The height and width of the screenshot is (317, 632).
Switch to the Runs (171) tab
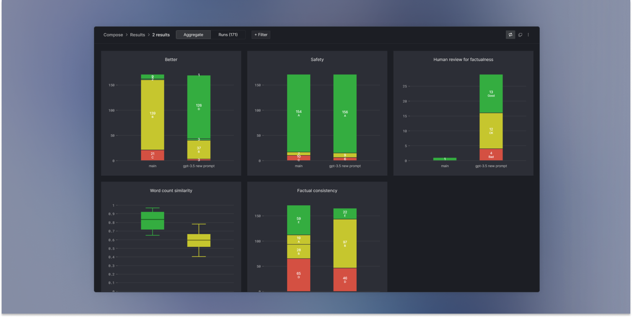228,35
